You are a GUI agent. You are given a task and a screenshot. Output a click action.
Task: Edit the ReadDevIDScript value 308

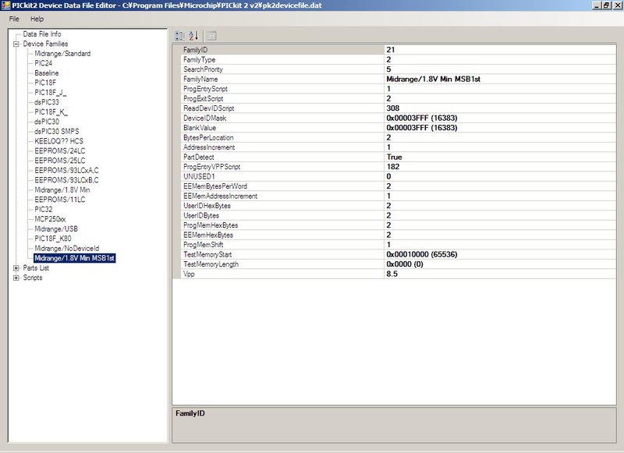pos(500,108)
